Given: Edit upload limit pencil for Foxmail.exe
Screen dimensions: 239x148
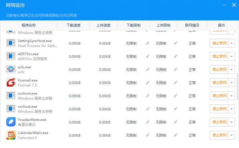Looking at the screenshot, I should 175,83.
